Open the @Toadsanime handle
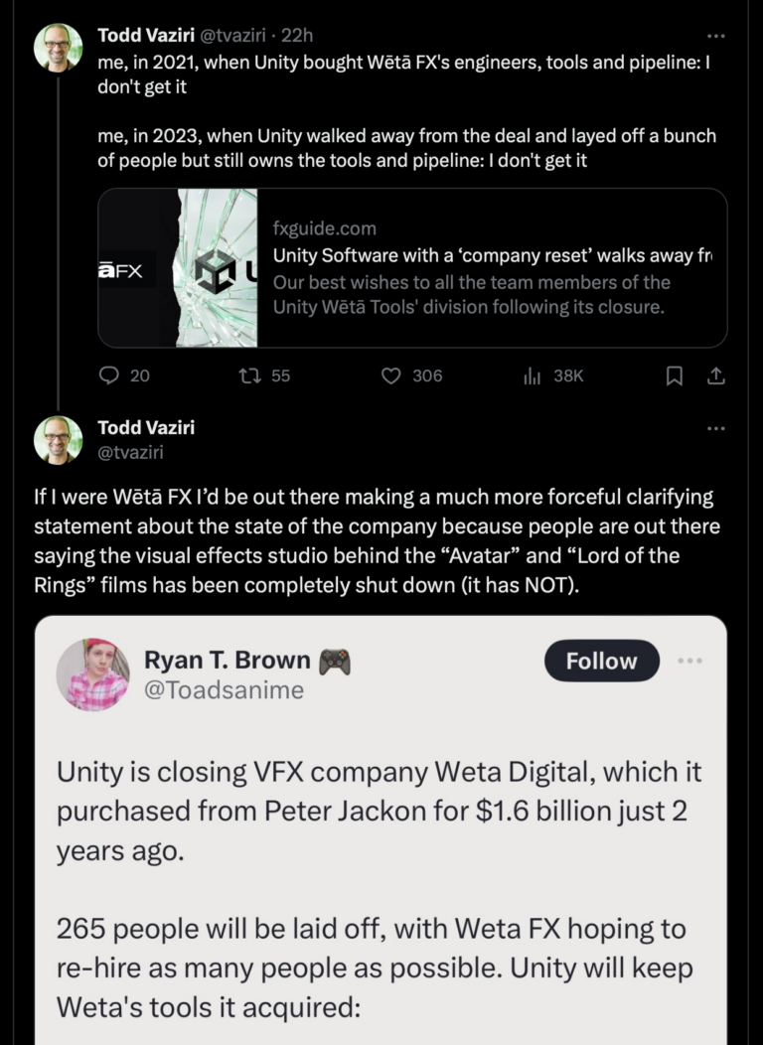Screen dimensions: 763x1045 click(x=224, y=689)
